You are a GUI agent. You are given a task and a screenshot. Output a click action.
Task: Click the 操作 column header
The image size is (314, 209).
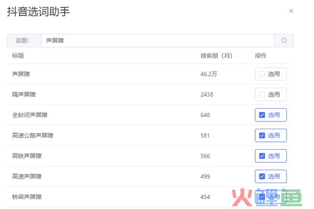(x=261, y=55)
